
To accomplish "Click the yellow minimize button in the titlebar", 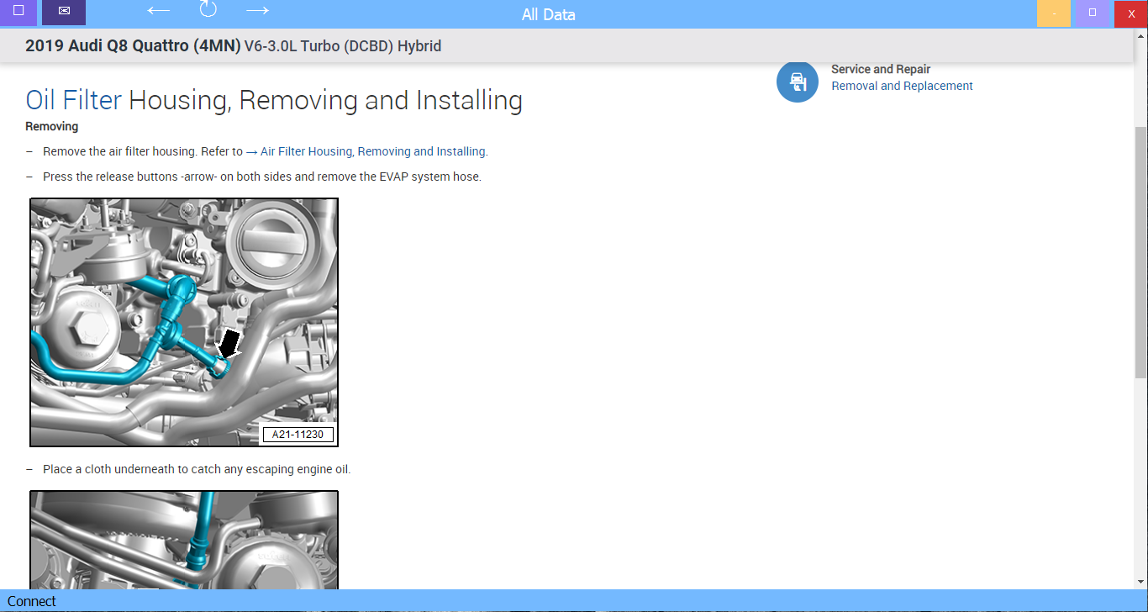I will [x=1053, y=14].
